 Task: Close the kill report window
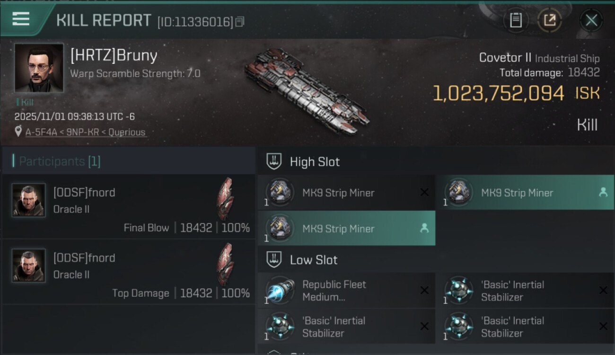tap(591, 20)
